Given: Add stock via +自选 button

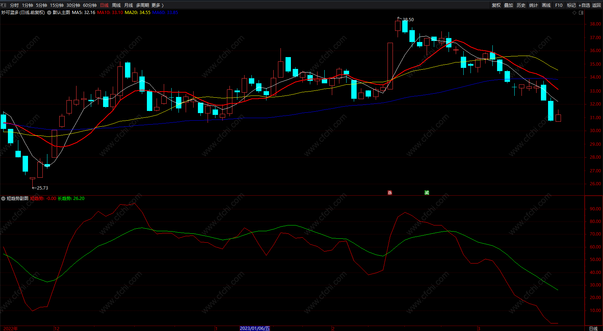Looking at the screenshot, I should [584, 5].
